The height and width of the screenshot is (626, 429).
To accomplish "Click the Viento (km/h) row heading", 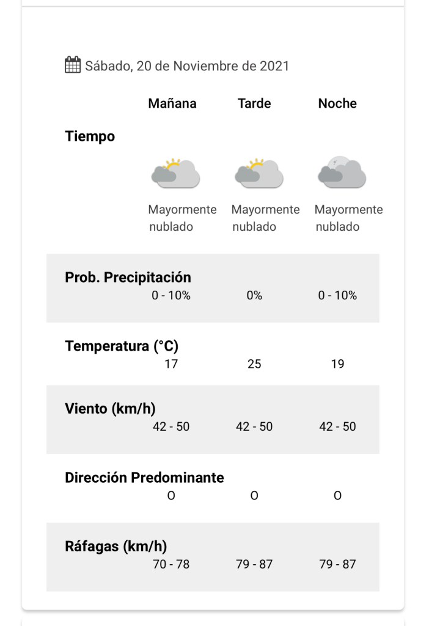I will pyautogui.click(x=110, y=409).
